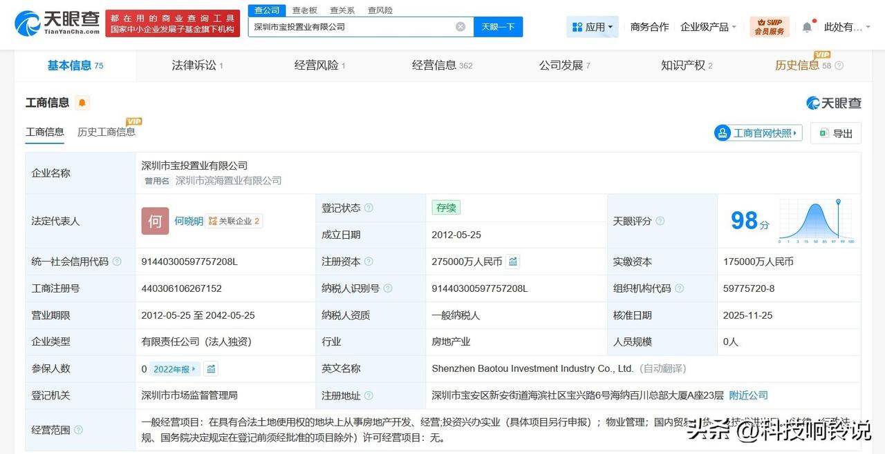
Task: Click the 关联企业 2 tag
Action: [x=234, y=221]
